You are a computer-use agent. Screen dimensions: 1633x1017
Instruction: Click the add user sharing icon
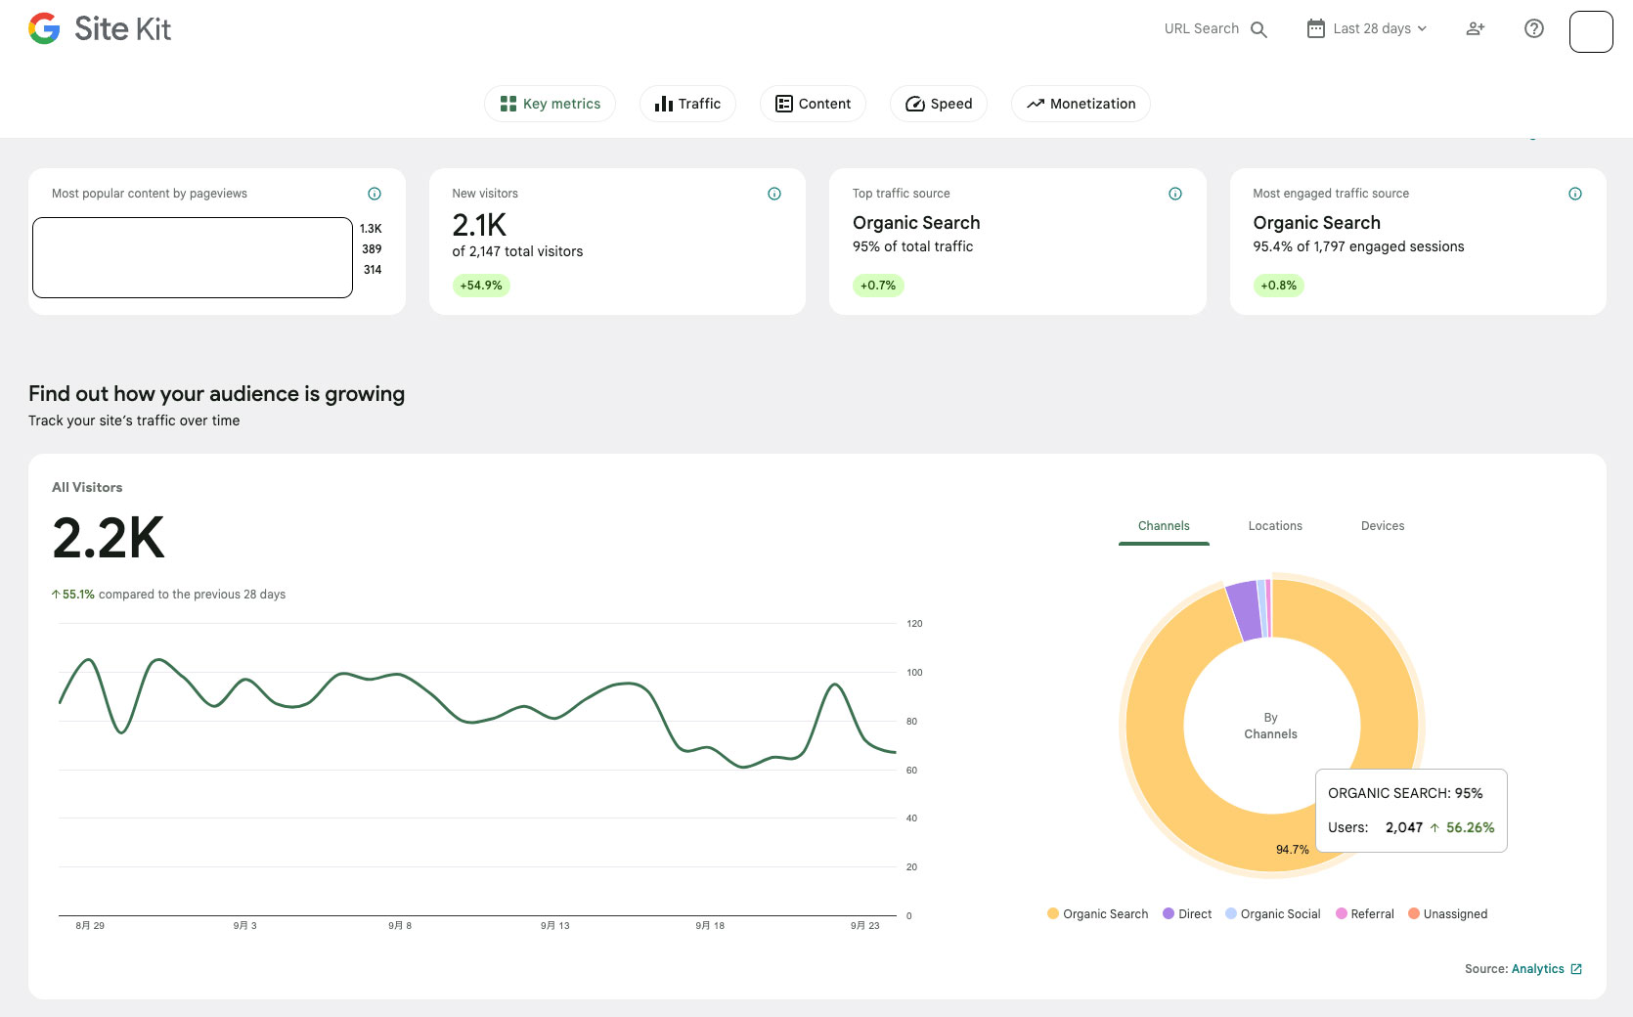click(x=1475, y=29)
